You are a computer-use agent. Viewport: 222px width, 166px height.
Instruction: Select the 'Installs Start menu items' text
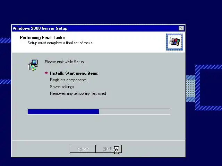(74, 73)
